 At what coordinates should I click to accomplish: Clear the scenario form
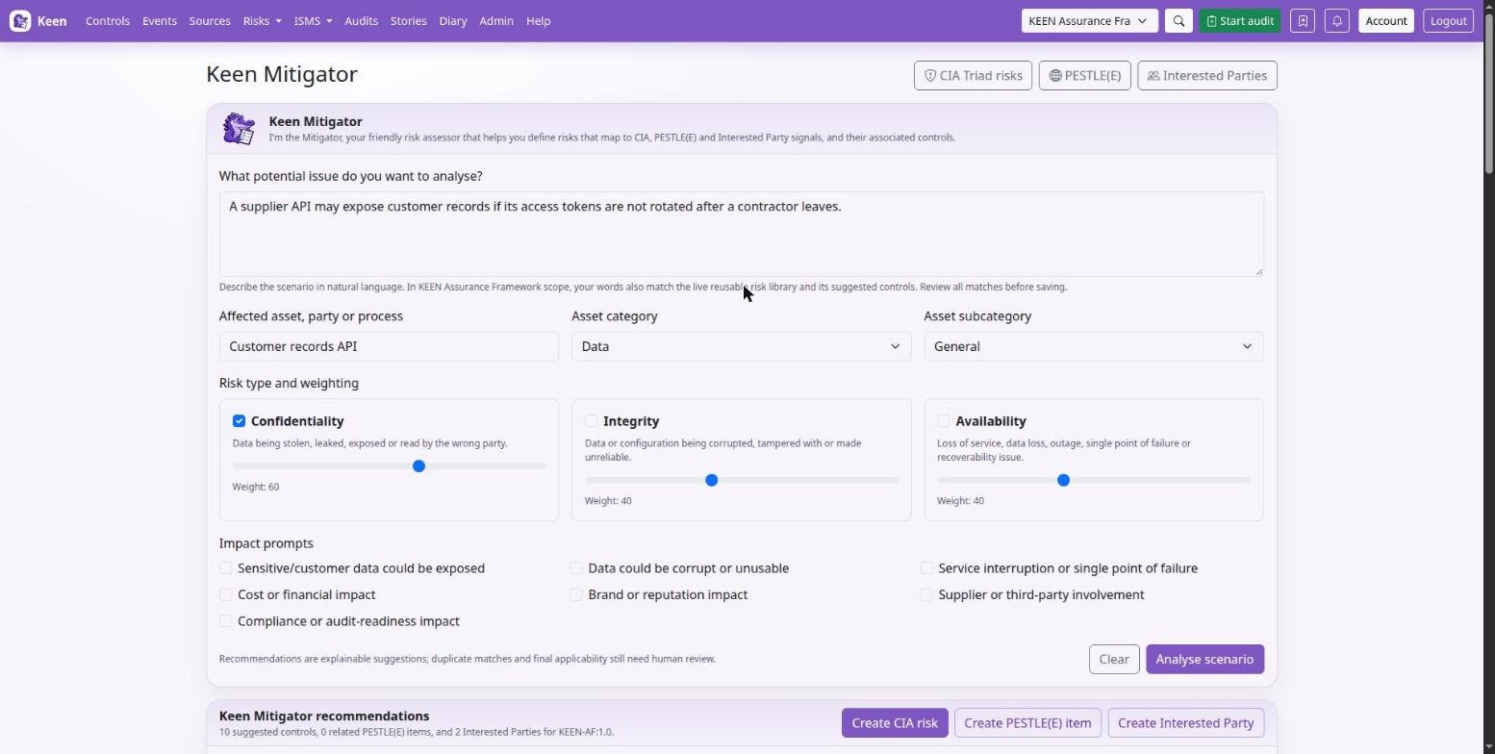coord(1114,659)
